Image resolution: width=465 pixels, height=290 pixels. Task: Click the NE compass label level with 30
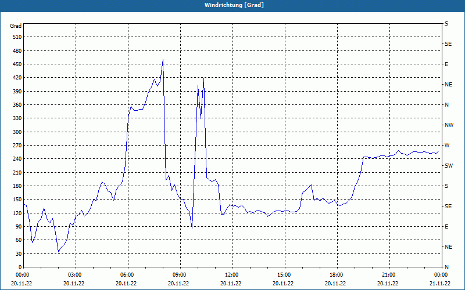(448, 247)
